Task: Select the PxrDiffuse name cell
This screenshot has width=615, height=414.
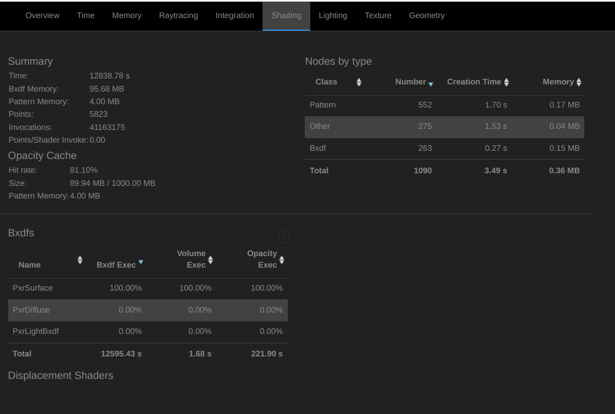Action: pos(31,310)
